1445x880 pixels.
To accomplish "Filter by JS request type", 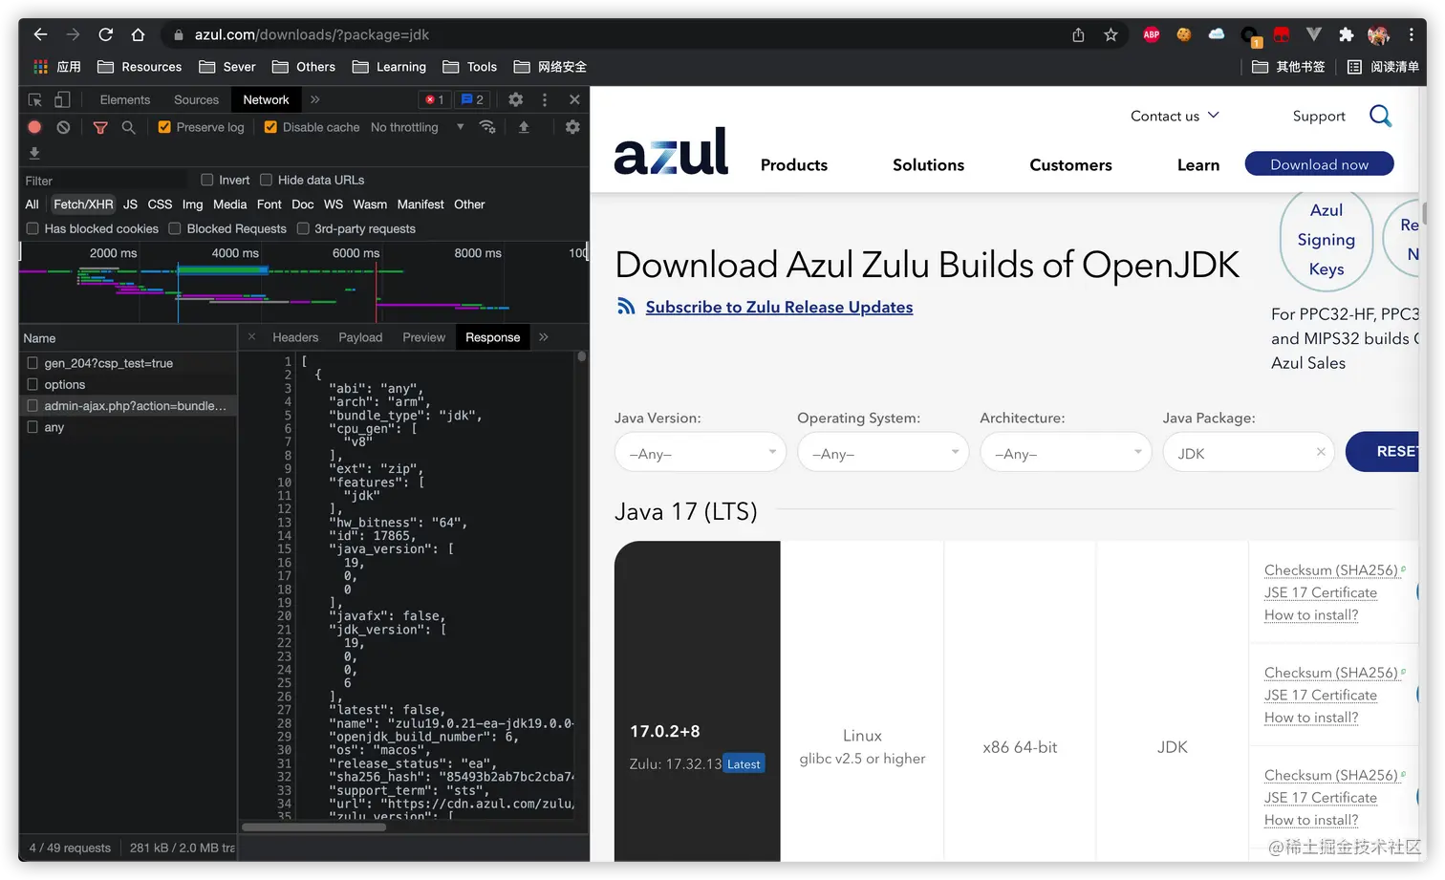I will pyautogui.click(x=131, y=204).
